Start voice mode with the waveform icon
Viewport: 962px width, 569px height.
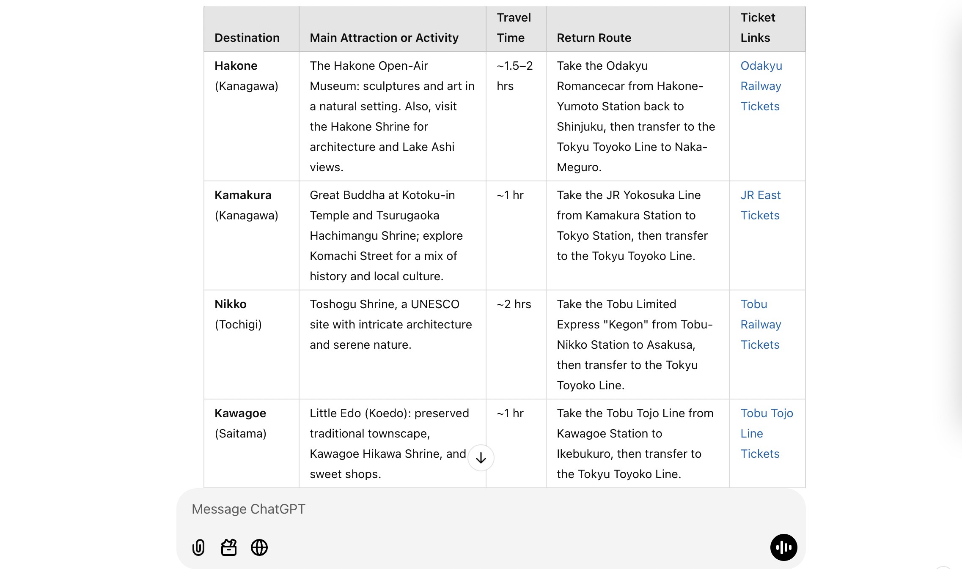pos(785,547)
